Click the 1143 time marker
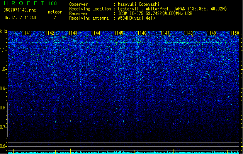Image resolution: width=243 pixels, height=154 pixels. tap(73, 33)
